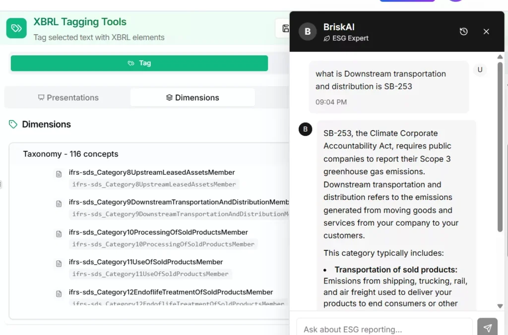Select the Dimensions tab
This screenshot has width=508, height=335.
pyautogui.click(x=192, y=97)
